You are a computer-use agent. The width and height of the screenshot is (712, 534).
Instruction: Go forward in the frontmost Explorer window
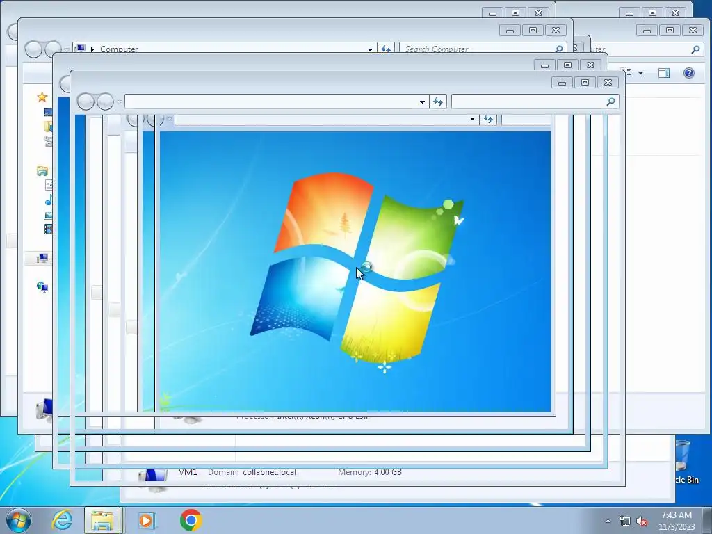[x=105, y=102]
